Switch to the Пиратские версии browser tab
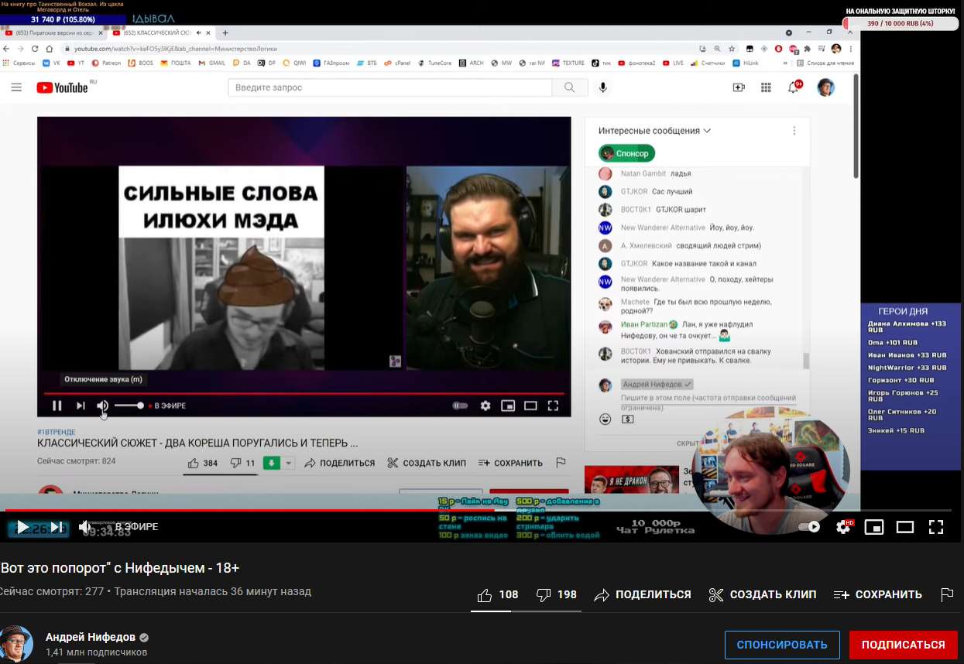The image size is (964, 664). [54, 33]
